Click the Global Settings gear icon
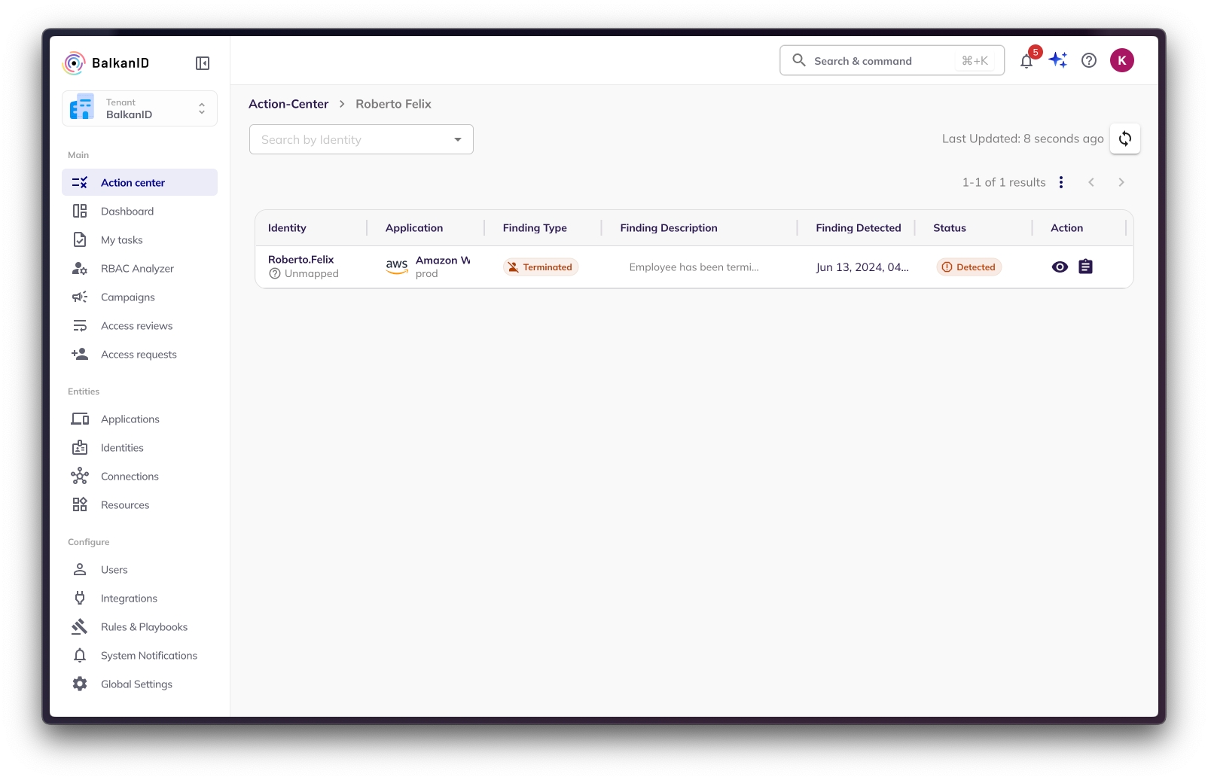The image size is (1208, 780). pos(80,684)
